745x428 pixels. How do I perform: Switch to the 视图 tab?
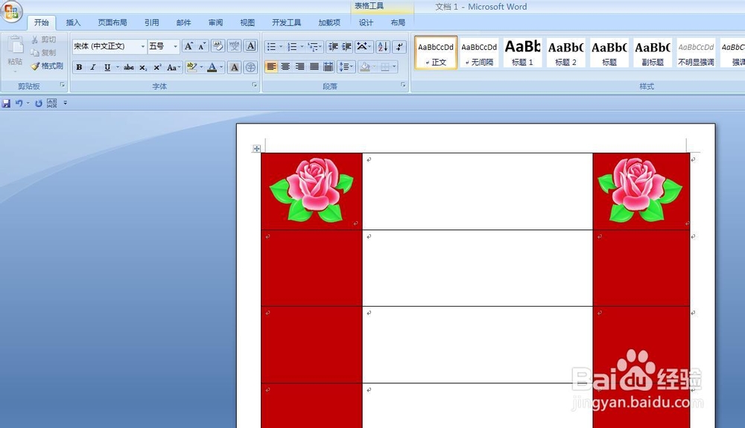[247, 22]
